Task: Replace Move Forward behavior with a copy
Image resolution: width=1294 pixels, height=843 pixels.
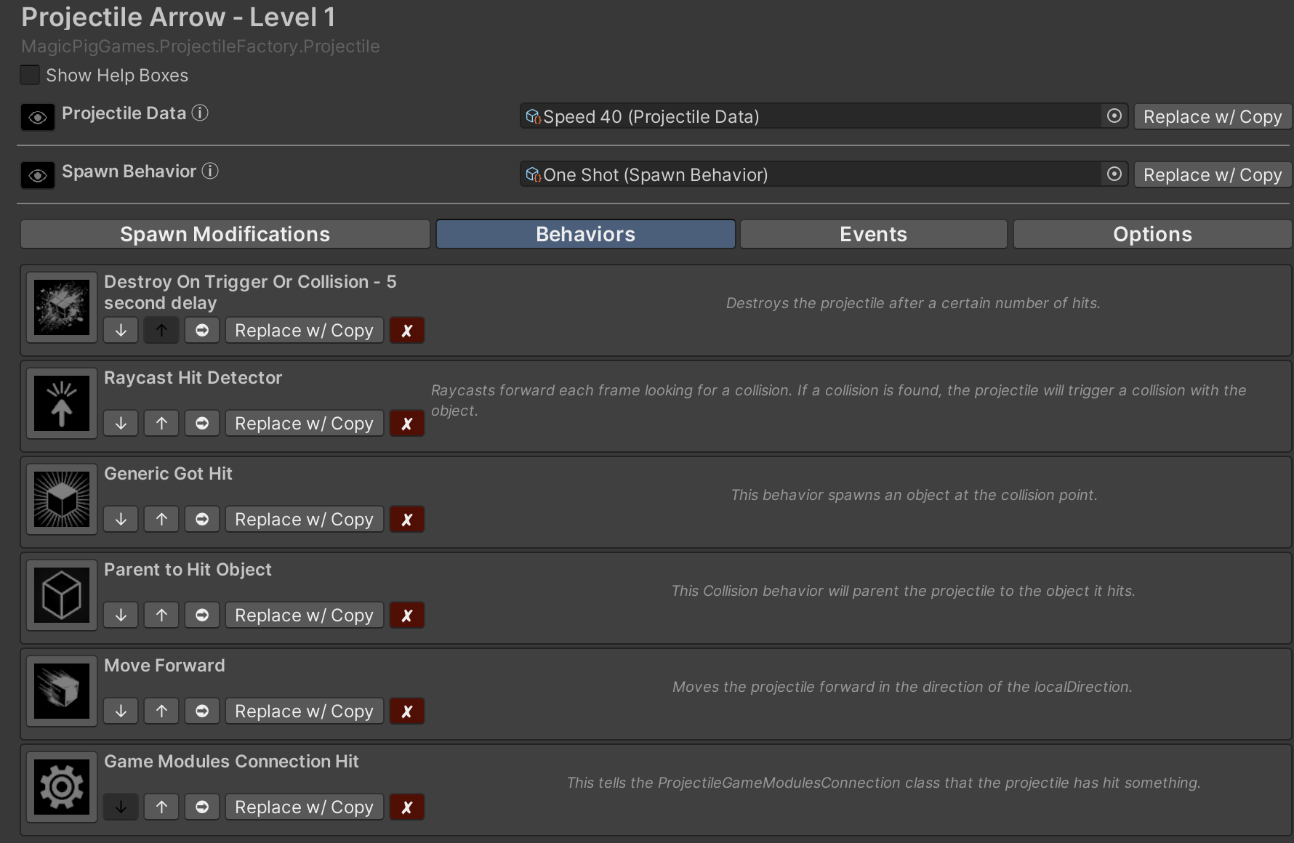Action: 304,711
